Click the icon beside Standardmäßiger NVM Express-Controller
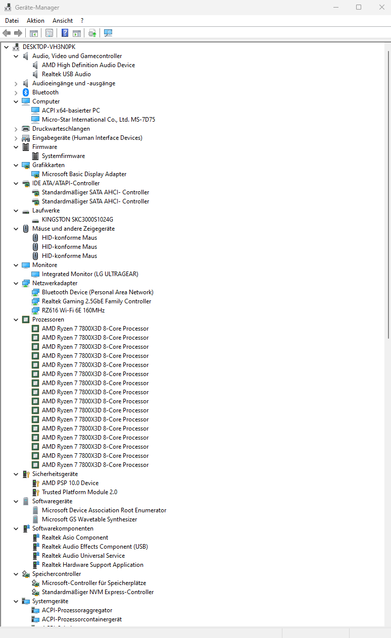Image resolution: width=391 pixels, height=638 pixels. 35,592
